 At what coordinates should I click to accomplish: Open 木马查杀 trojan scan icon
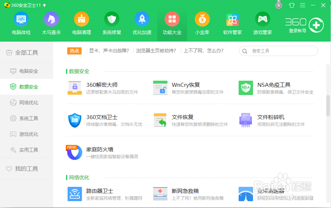pyautogui.click(x=51, y=19)
